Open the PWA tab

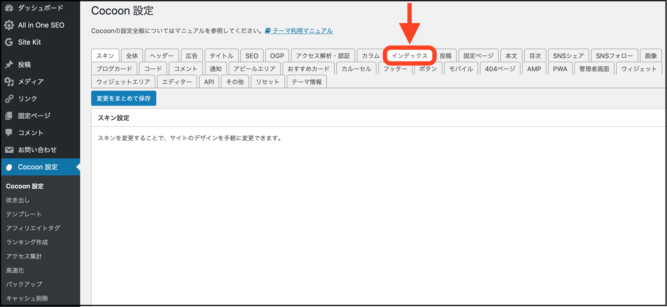click(x=560, y=69)
